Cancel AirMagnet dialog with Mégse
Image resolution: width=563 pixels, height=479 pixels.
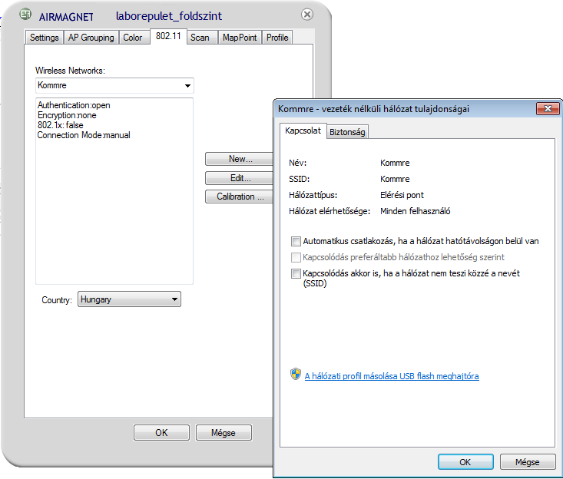224,433
